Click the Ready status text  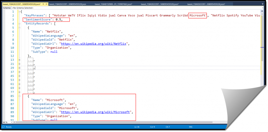pyautogui.click(x=9, y=127)
